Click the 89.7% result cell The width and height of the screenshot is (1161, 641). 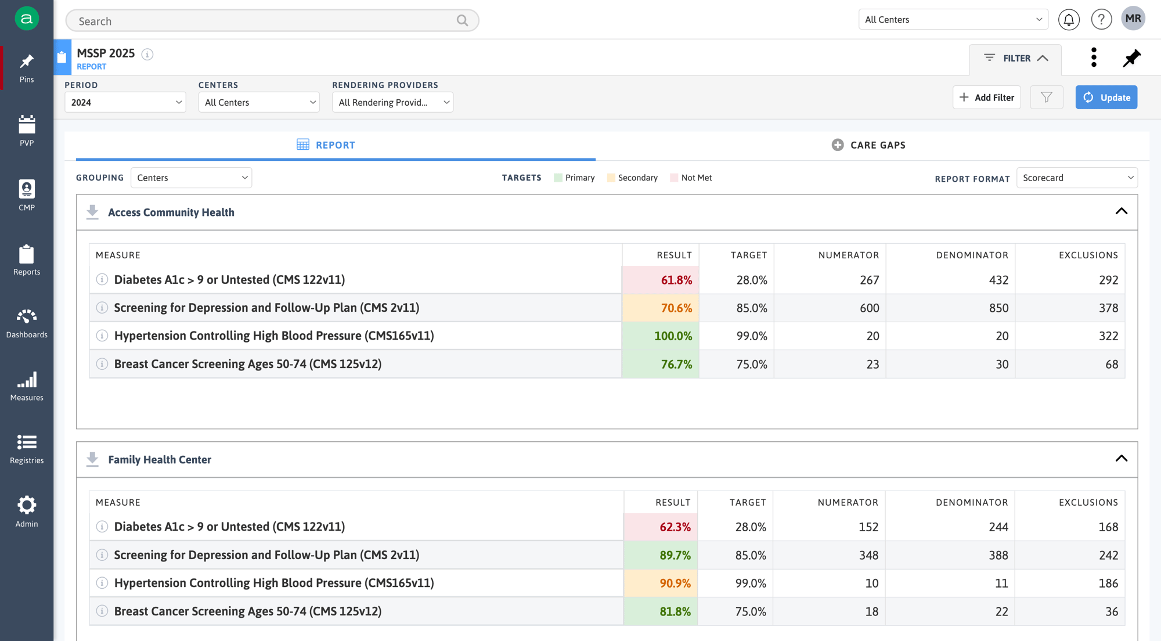point(661,555)
